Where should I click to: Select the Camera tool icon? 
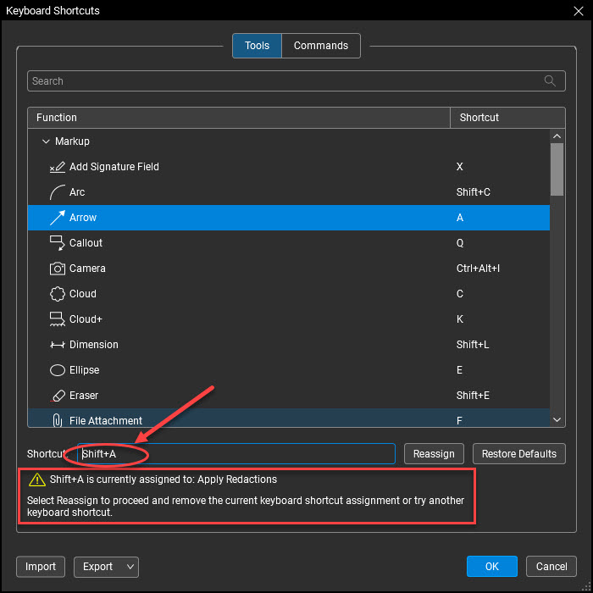(x=58, y=269)
